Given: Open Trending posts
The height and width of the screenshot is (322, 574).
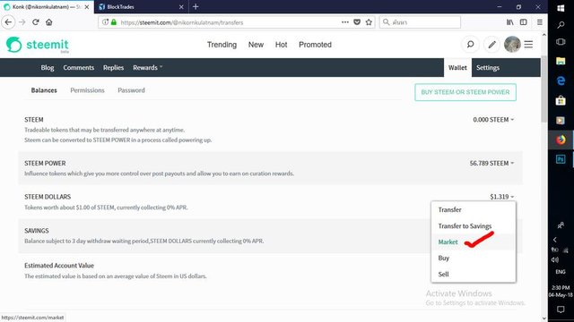Looking at the screenshot, I should [x=222, y=45].
